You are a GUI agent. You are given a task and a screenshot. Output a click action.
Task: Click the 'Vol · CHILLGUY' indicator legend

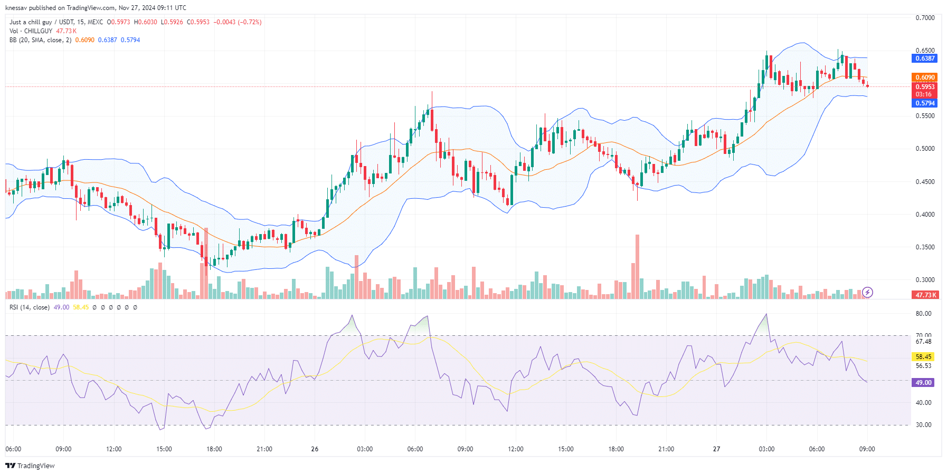[31, 31]
